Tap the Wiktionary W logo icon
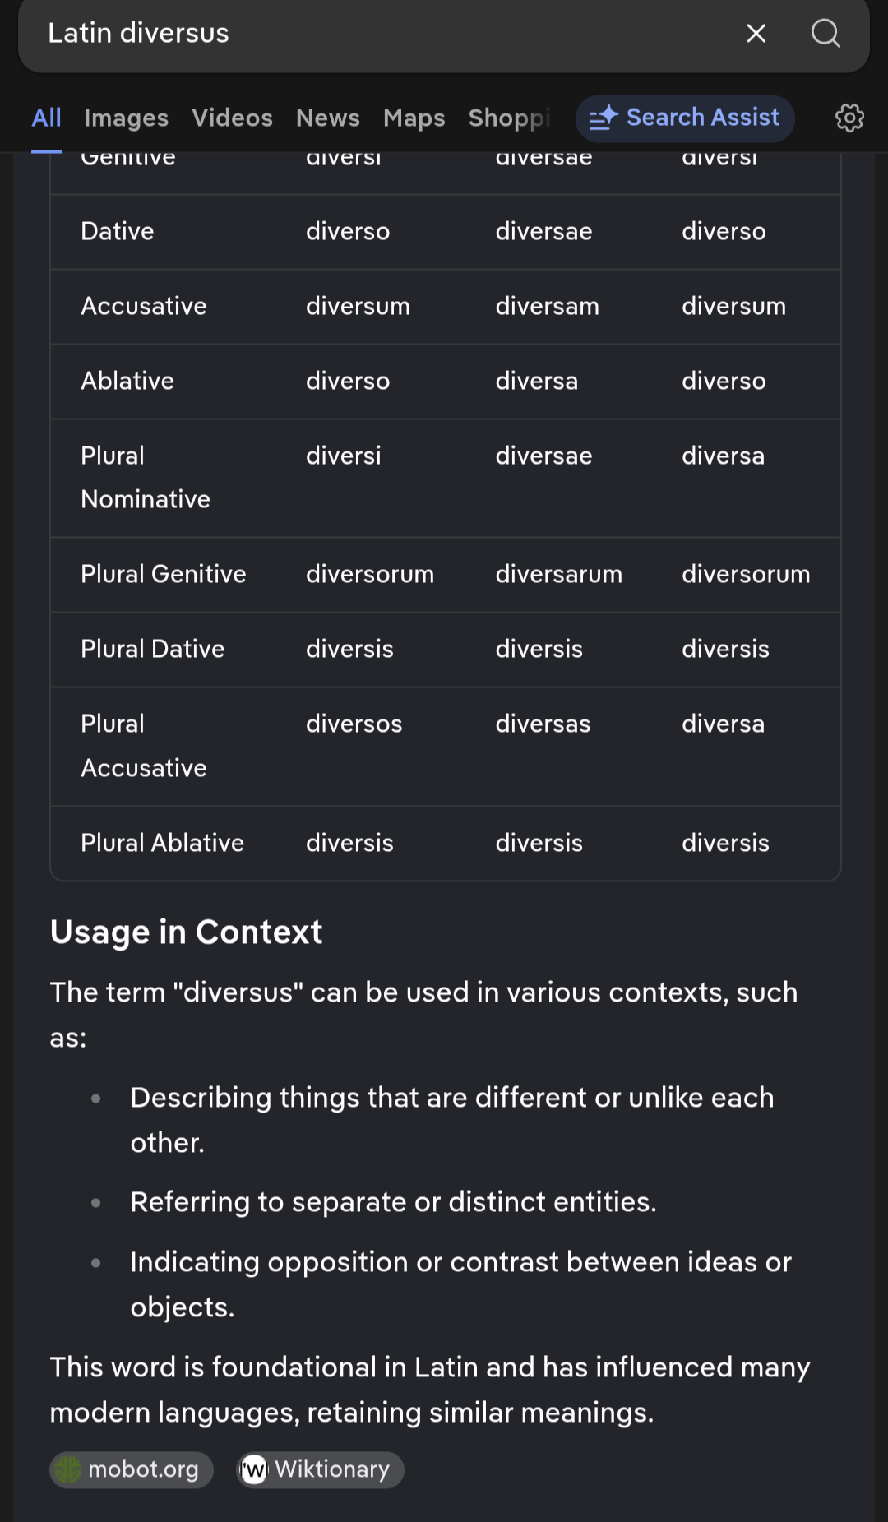The height and width of the screenshot is (1522, 888). [254, 1469]
